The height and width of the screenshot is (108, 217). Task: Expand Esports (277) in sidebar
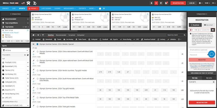pos(28,90)
